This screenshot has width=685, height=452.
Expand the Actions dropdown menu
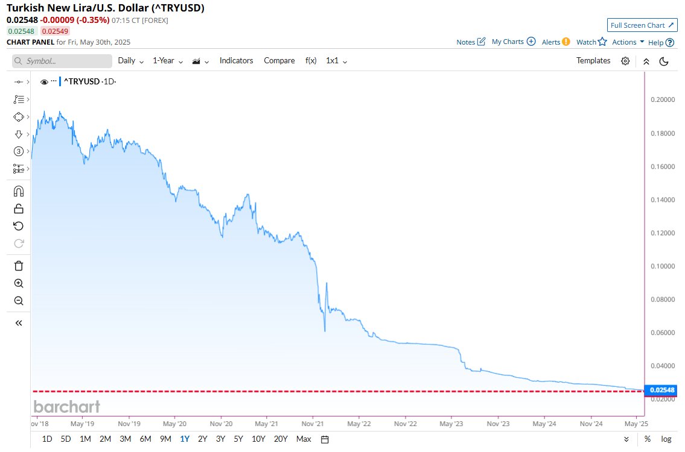(628, 42)
